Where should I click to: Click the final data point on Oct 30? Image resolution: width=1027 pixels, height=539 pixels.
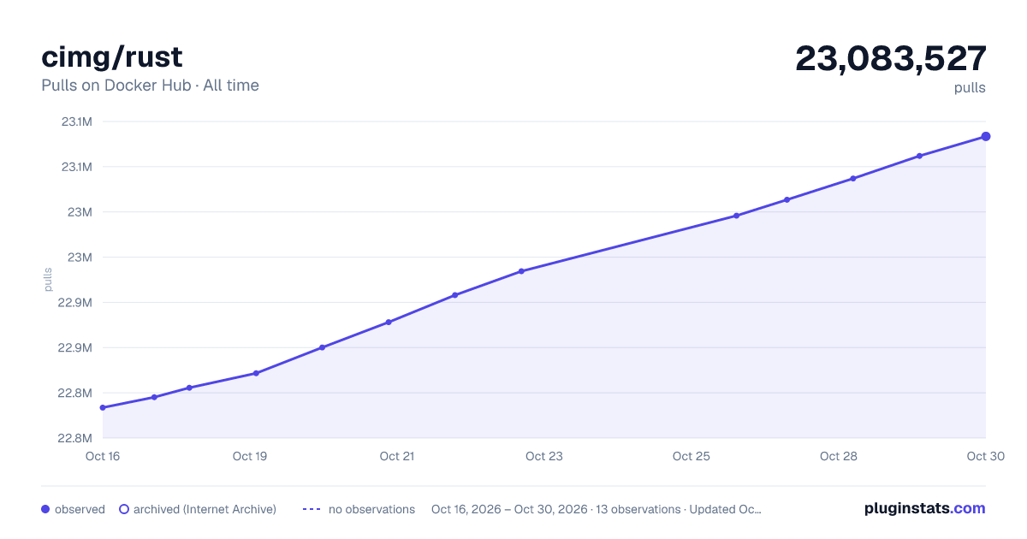tap(986, 136)
